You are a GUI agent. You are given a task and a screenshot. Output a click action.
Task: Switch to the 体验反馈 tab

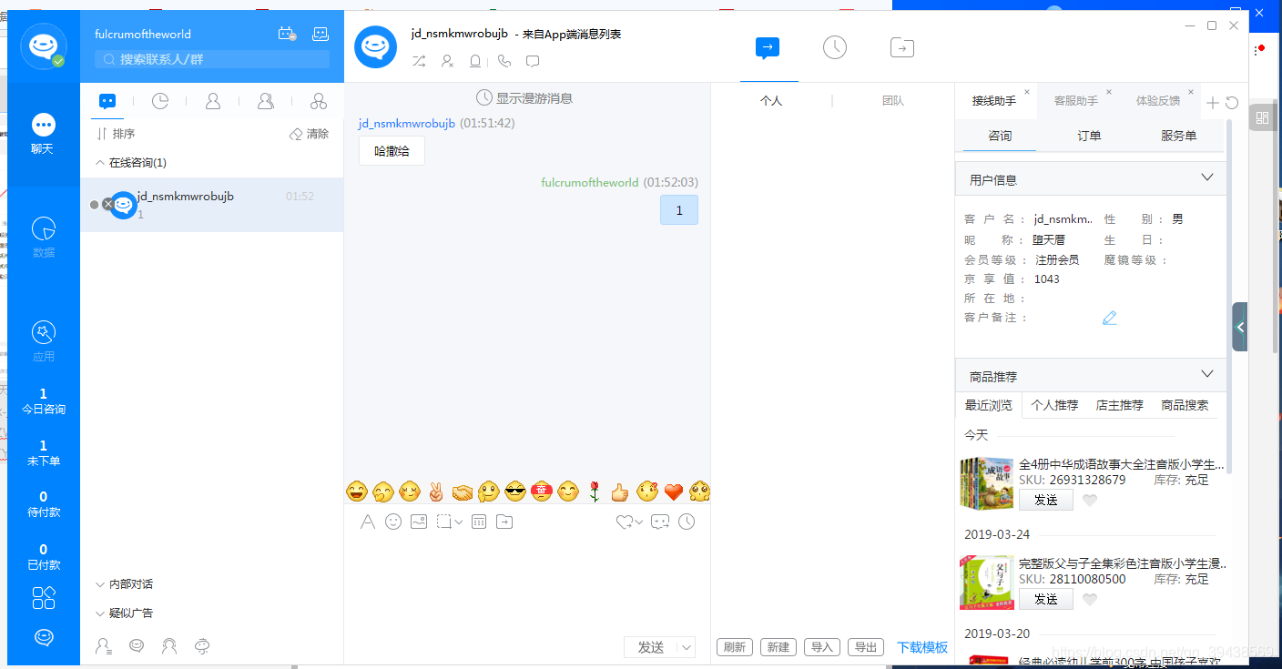coord(1157,101)
